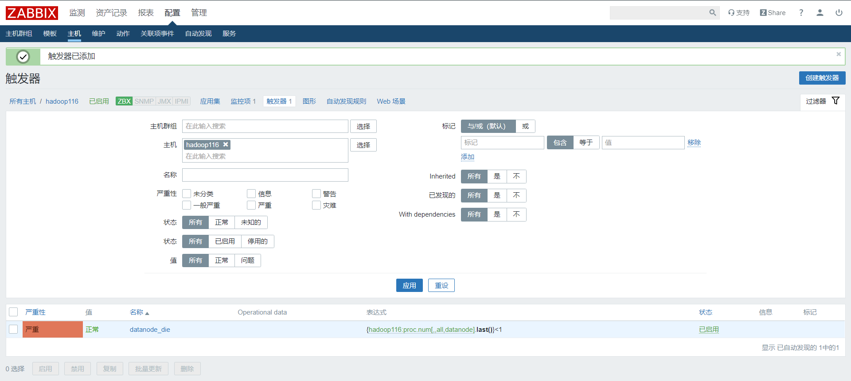
Task: Go to the 模板 submenu
Action: point(50,34)
